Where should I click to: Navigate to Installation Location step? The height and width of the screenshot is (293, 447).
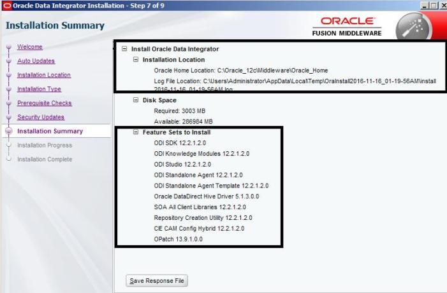coord(44,75)
